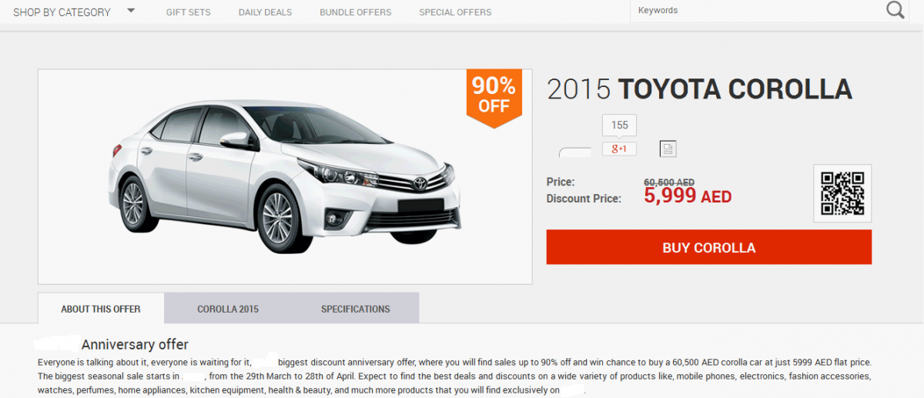The height and width of the screenshot is (398, 924).
Task: Focus the Keywords search field
Action: click(x=757, y=11)
